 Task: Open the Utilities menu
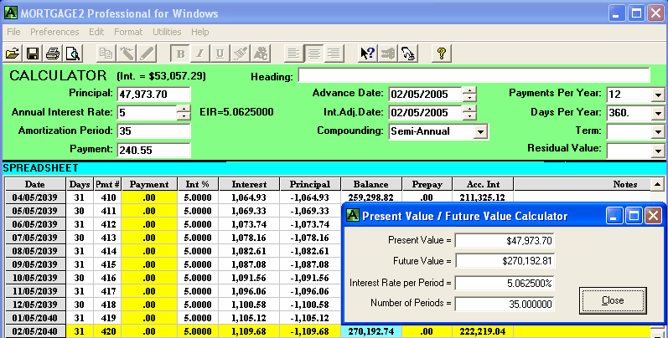pyautogui.click(x=165, y=32)
